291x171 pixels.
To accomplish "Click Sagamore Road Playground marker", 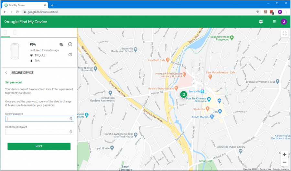I will [x=232, y=38].
